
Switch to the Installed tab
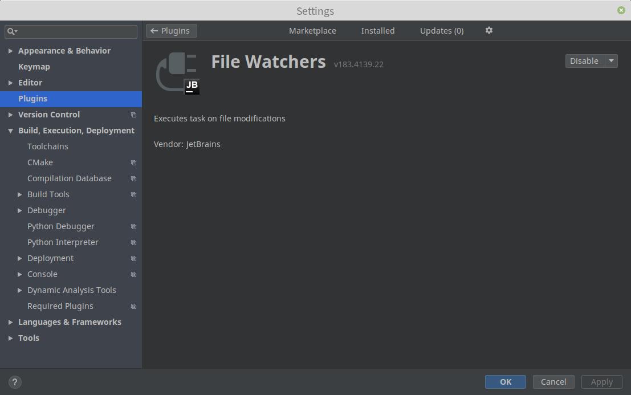click(x=377, y=31)
